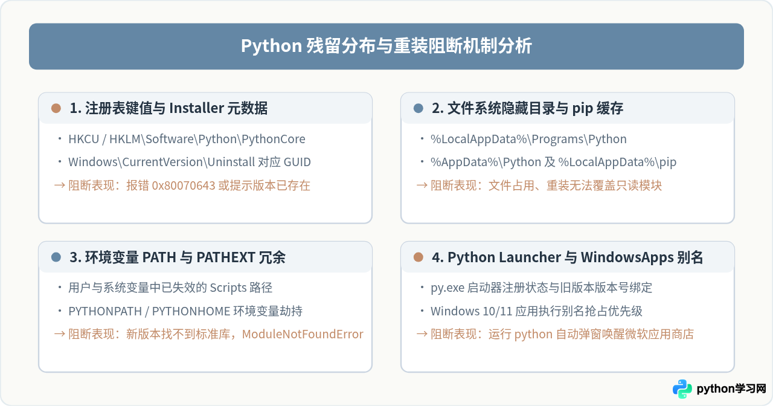The width and height of the screenshot is (773, 406).
Task: Select heading '3. 环境变量 PATH 与 PATHEXT 冗余'
Action: point(178,257)
